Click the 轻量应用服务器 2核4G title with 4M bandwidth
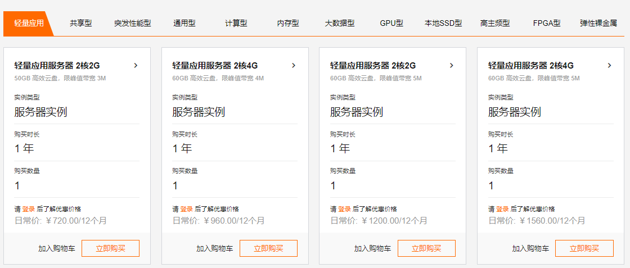Screen dimensions: 630x268 [x=215, y=65]
